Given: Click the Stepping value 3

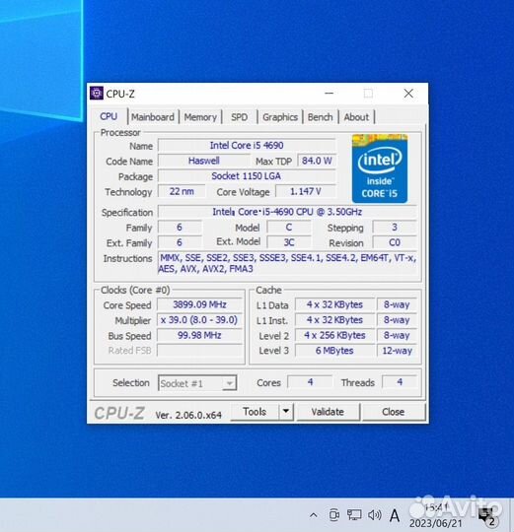Looking at the screenshot, I should (395, 228).
